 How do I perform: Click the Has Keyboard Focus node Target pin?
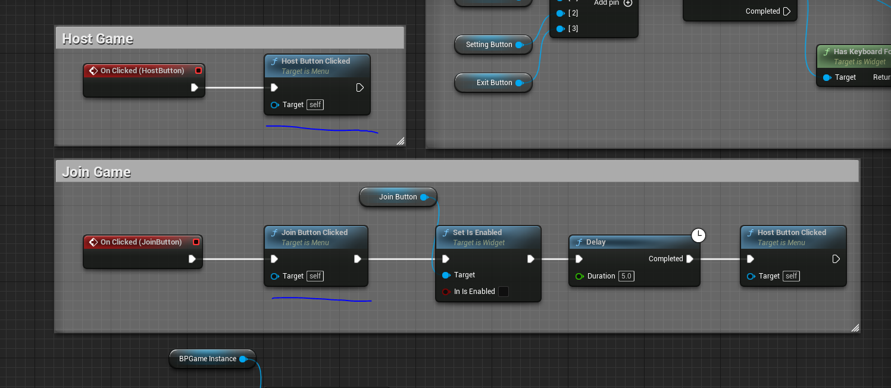(827, 77)
